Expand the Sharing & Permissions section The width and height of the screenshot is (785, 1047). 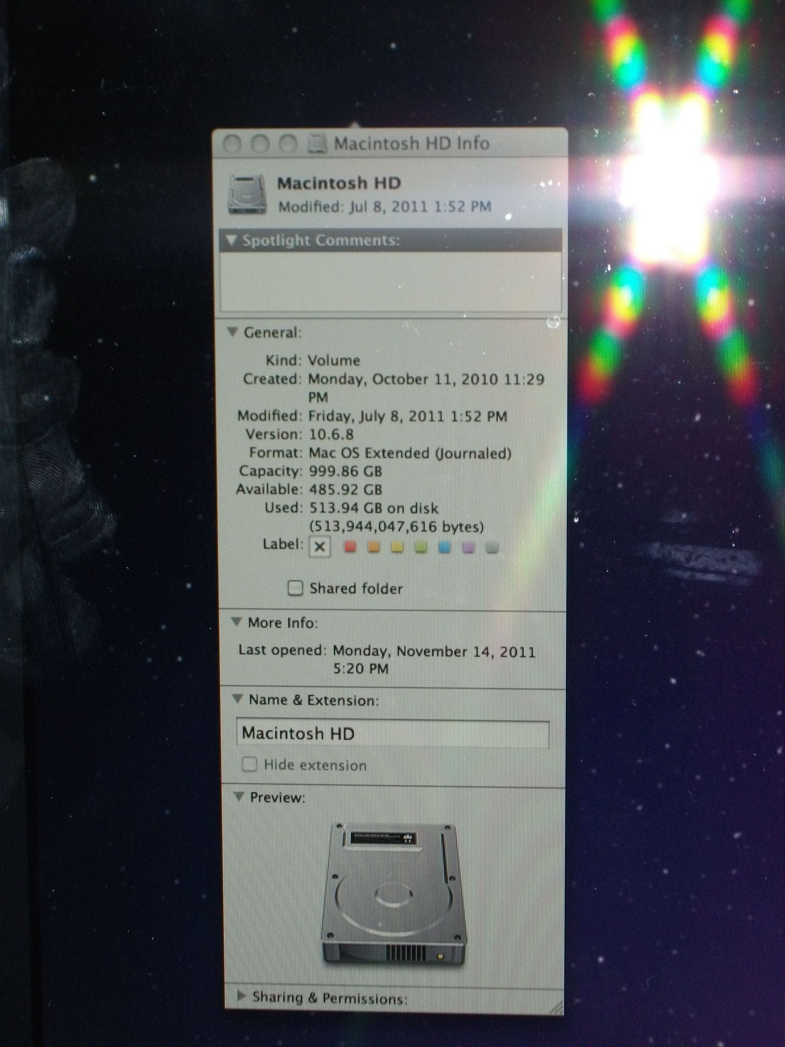(242, 995)
